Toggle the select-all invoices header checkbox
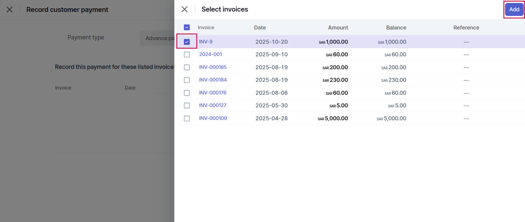The image size is (525, 222). [x=187, y=28]
